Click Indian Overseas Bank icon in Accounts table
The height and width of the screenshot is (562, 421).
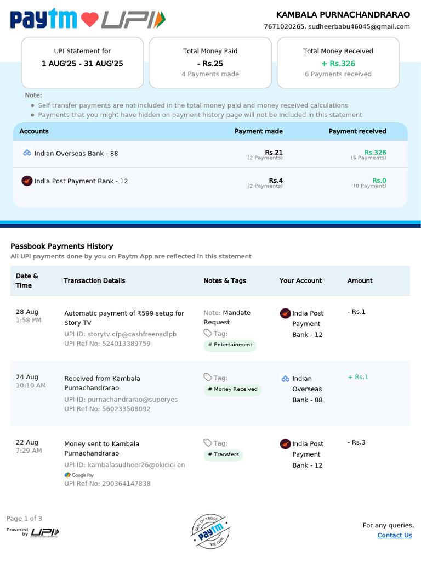27,153
